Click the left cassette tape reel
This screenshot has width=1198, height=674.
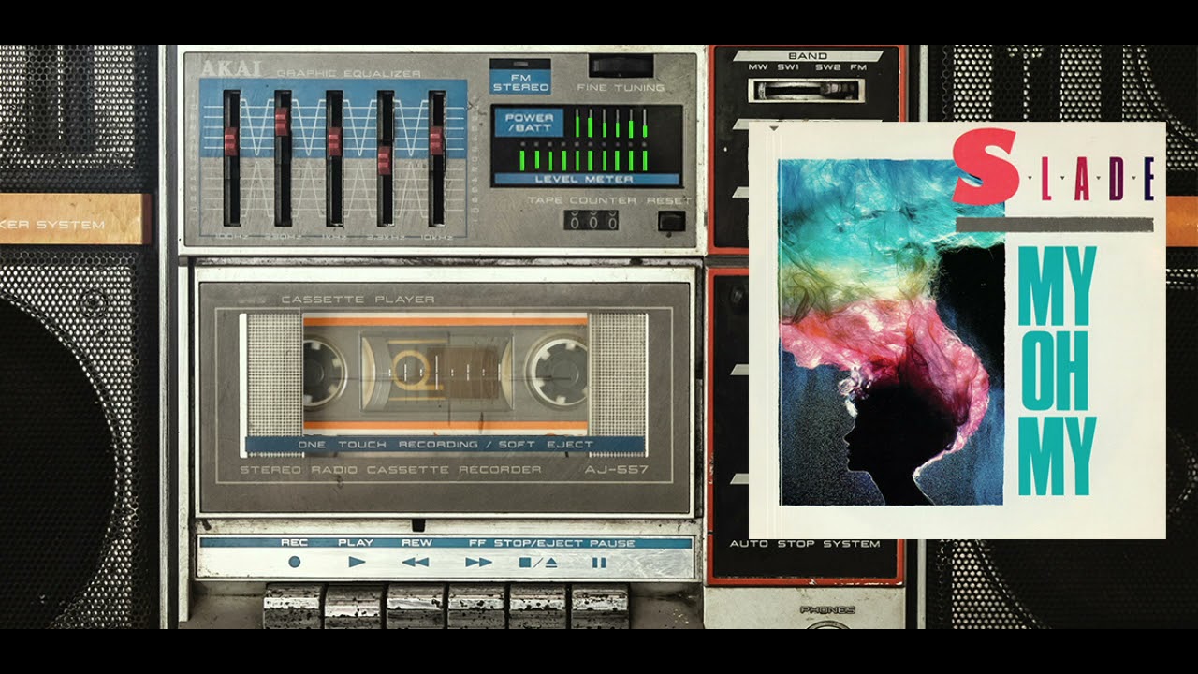point(323,373)
